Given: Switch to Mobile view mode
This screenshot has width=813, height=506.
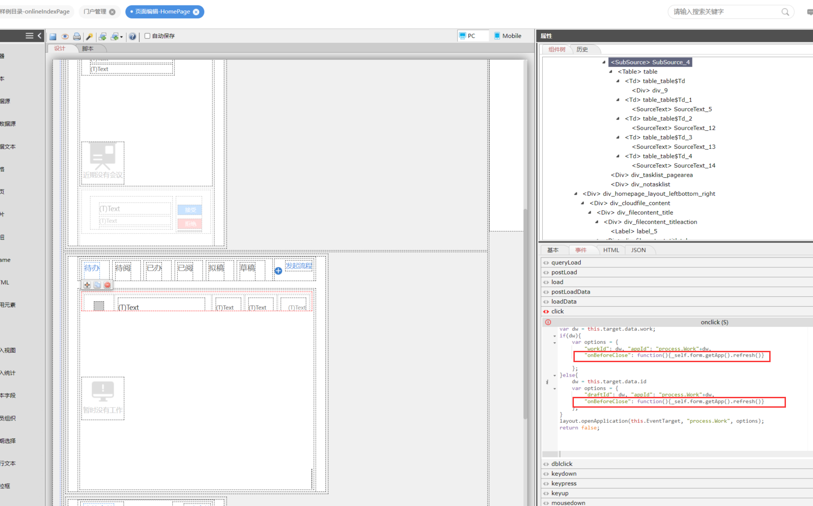Looking at the screenshot, I should pos(508,36).
